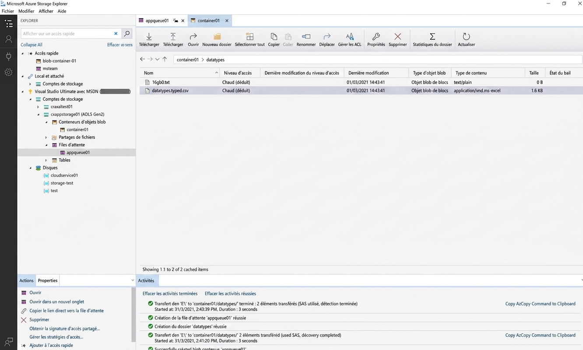583x350 pixels.
Task: Click the pin icon on the appqueue01 tab
Action: pyautogui.click(x=176, y=21)
